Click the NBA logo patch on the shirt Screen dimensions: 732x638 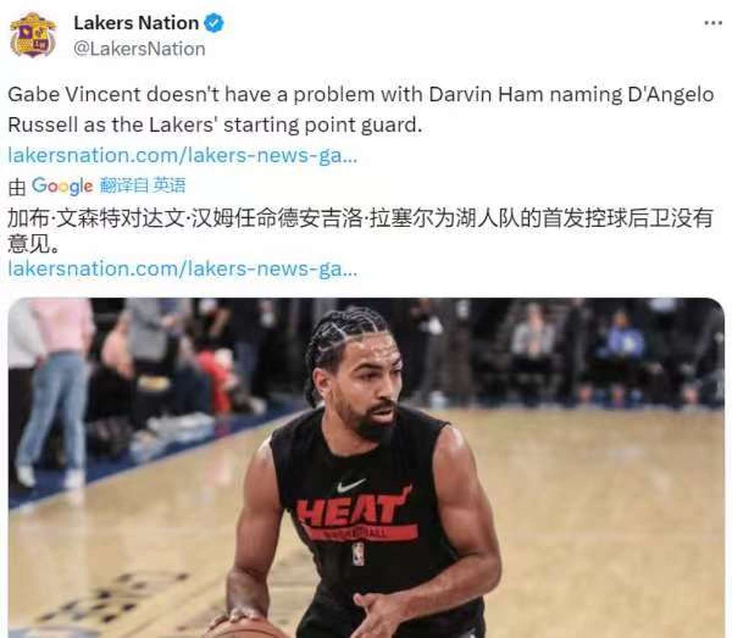click(x=358, y=554)
